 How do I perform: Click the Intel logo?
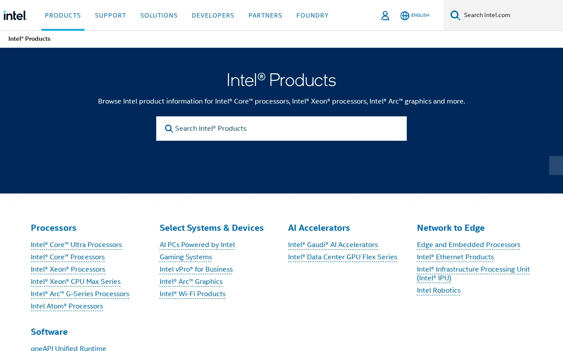15,15
